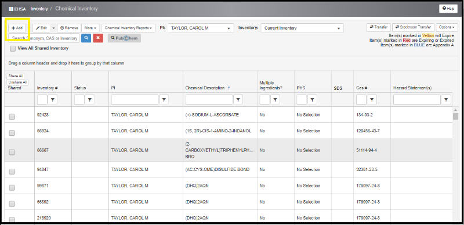Check the Shared box for inventory 66687

pyautogui.click(x=12, y=152)
